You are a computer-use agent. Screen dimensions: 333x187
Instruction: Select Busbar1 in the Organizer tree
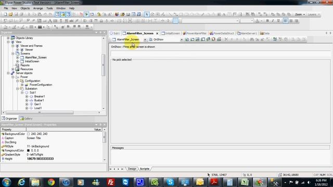pos(39,100)
